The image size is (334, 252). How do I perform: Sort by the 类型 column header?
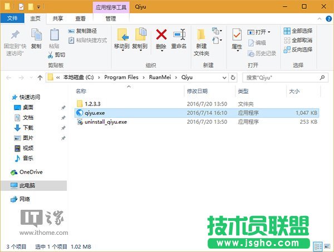[243, 92]
